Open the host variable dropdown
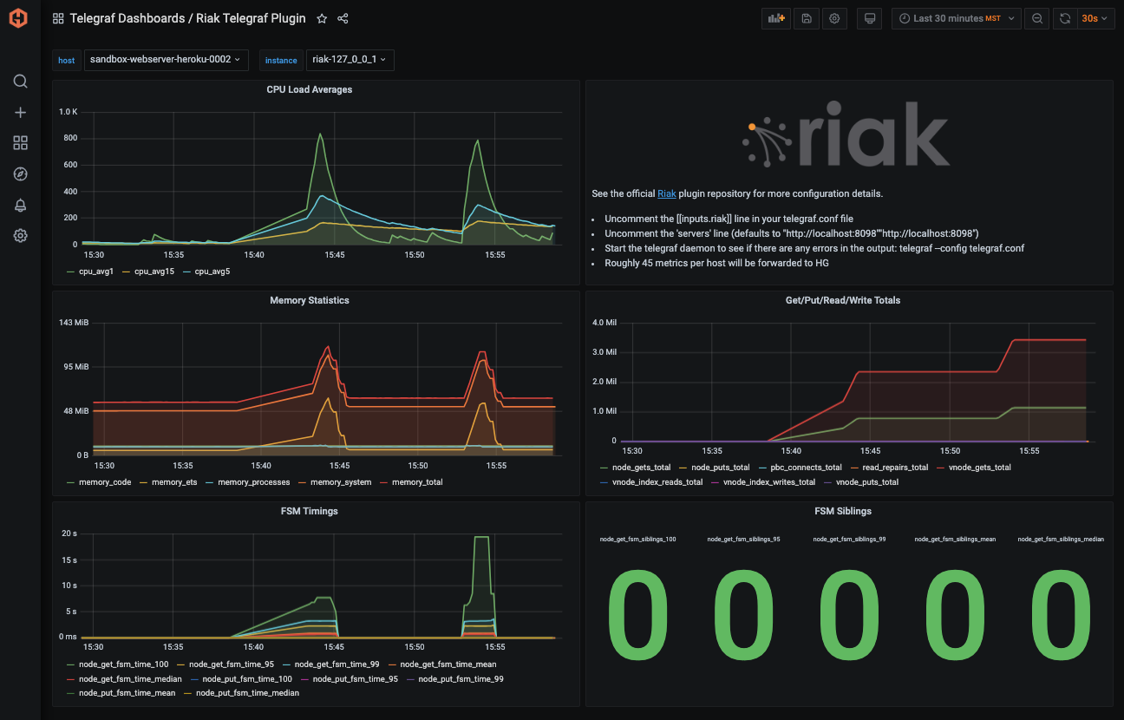Screen dimensions: 1124x720 166,60
